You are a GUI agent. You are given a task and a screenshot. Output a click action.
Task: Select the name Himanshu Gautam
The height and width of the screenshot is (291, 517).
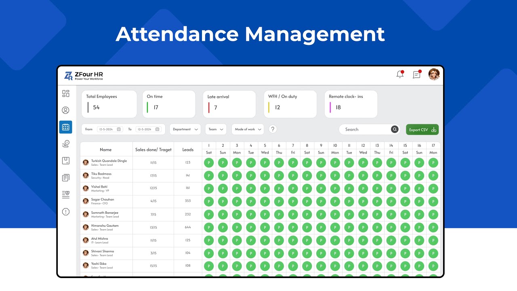105,226
